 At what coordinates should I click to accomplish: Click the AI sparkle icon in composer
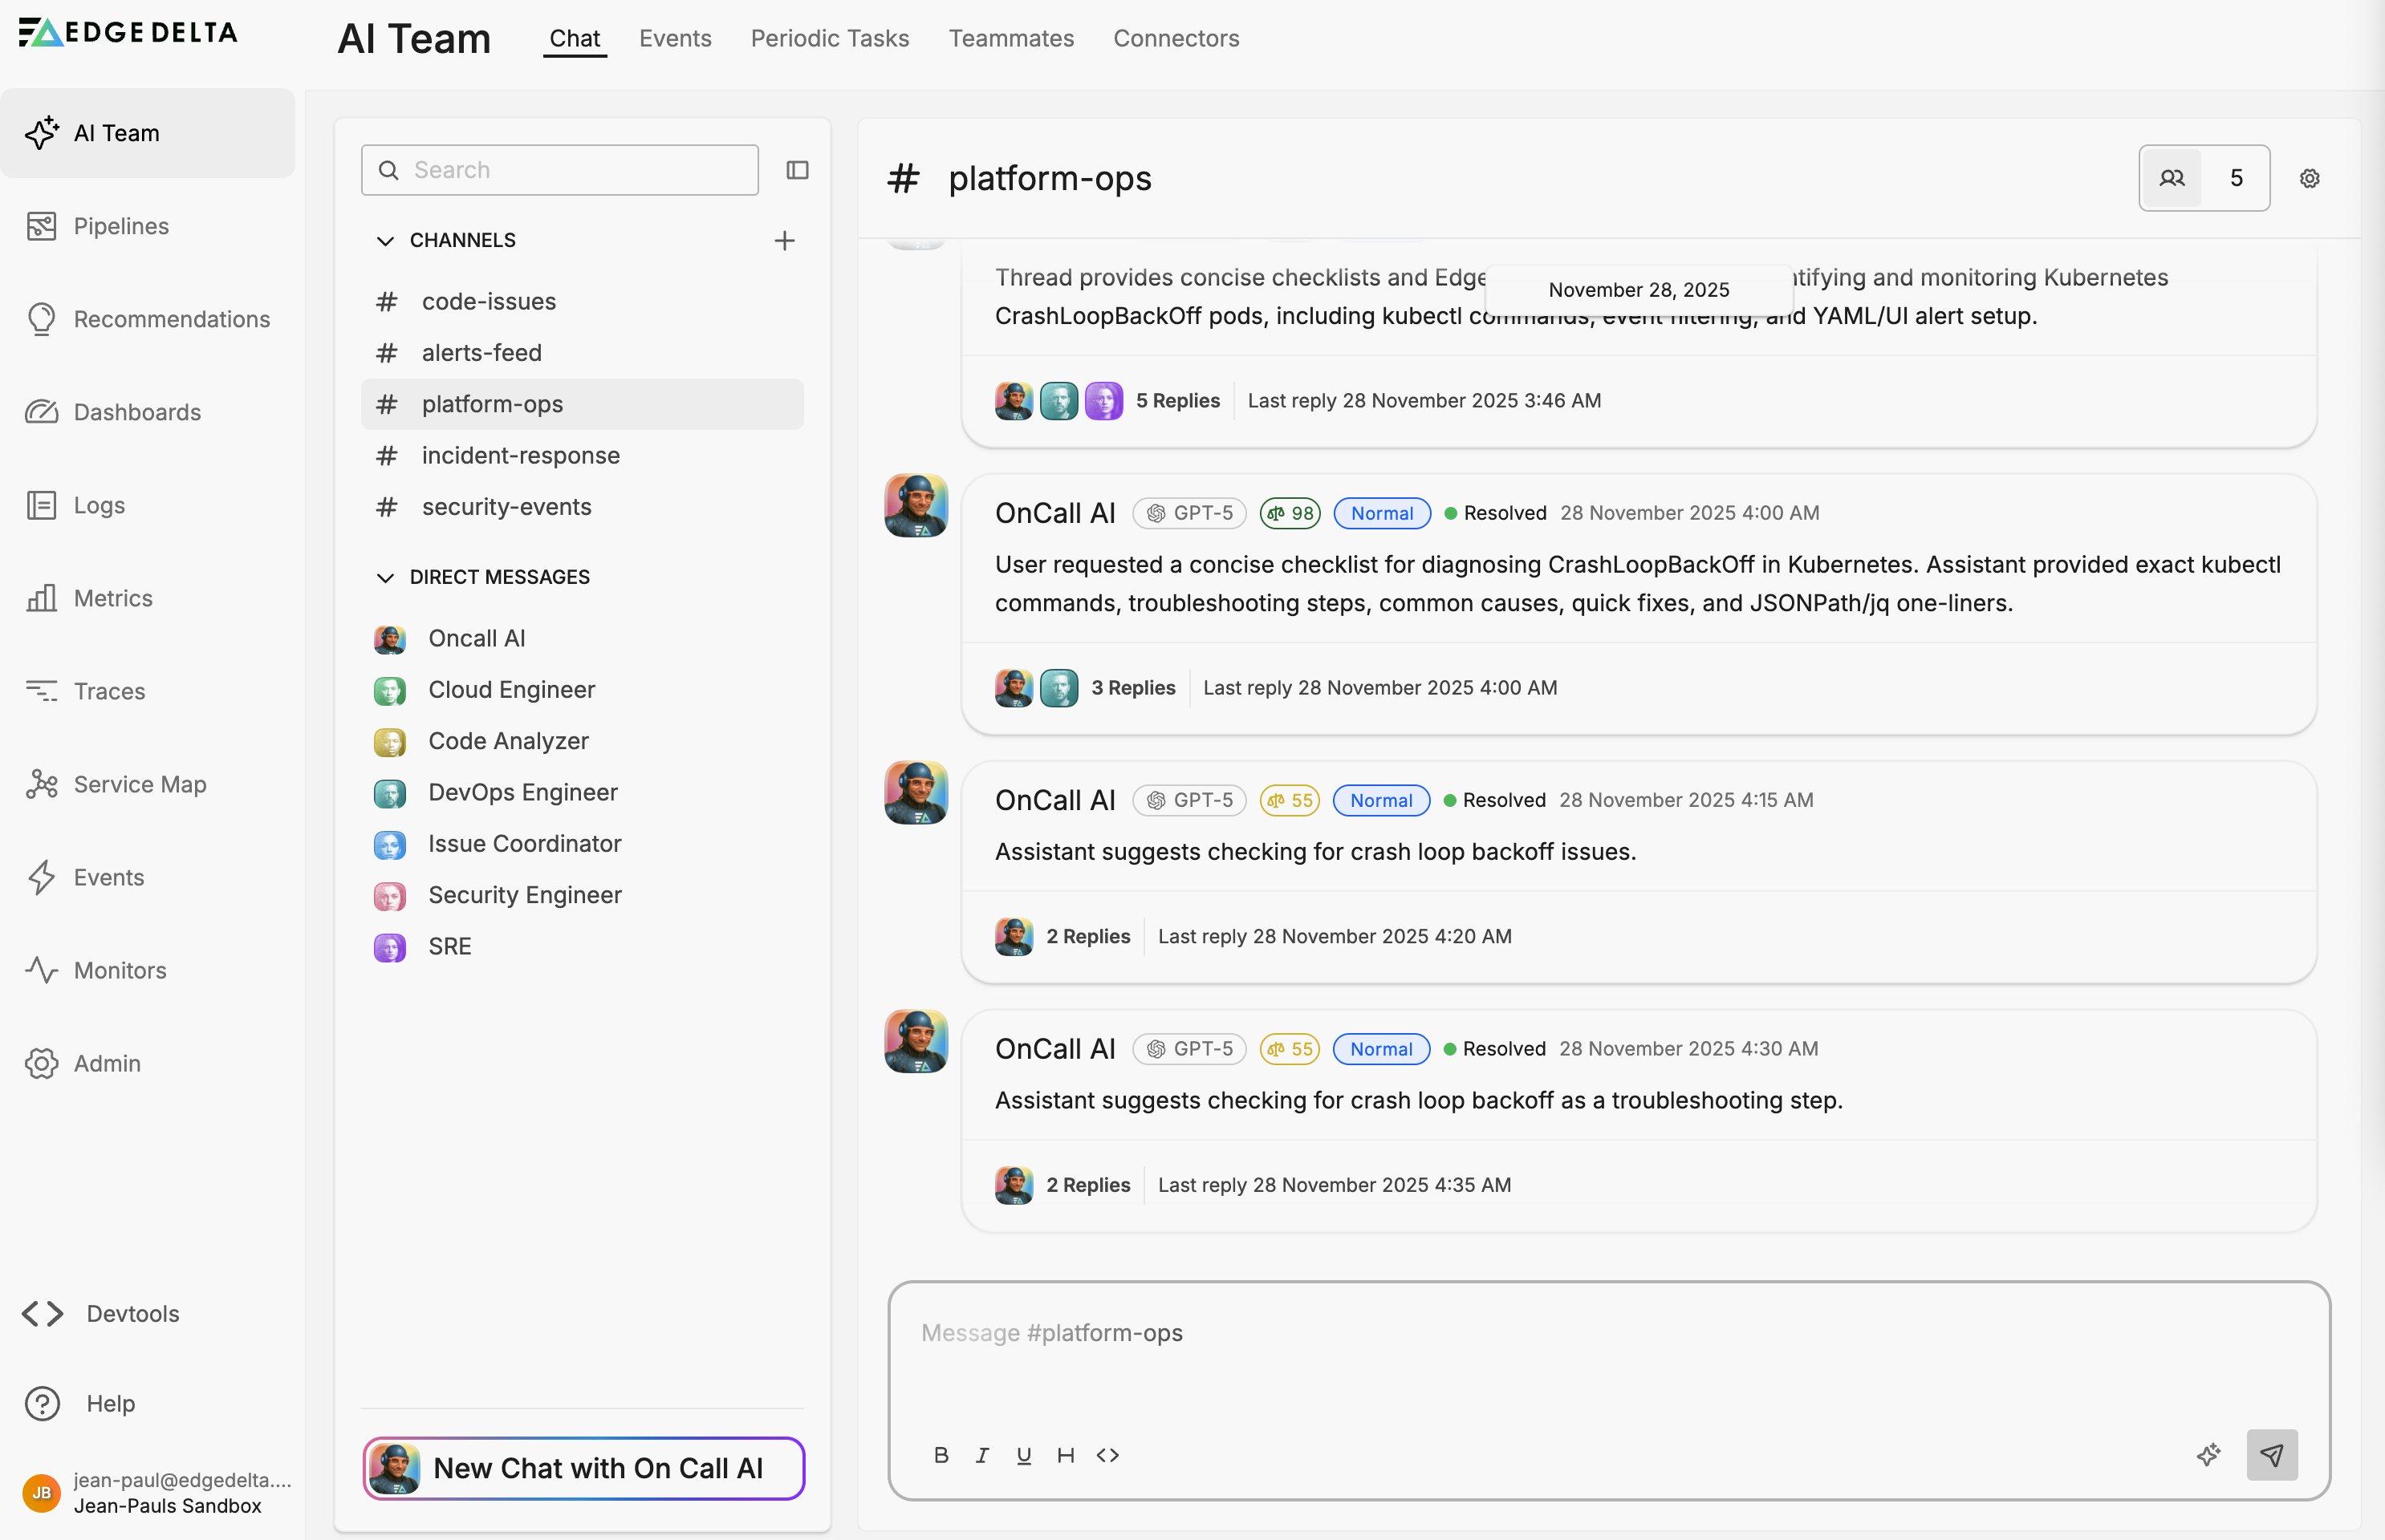[x=2208, y=1454]
